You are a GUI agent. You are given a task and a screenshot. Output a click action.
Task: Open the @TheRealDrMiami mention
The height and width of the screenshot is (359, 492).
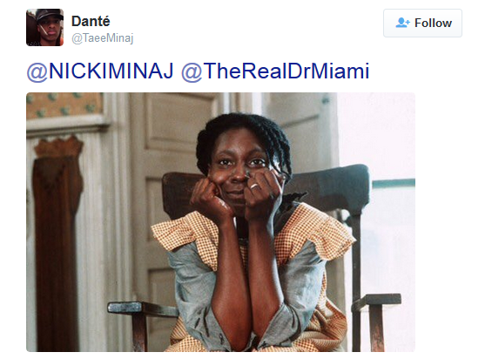(x=275, y=71)
